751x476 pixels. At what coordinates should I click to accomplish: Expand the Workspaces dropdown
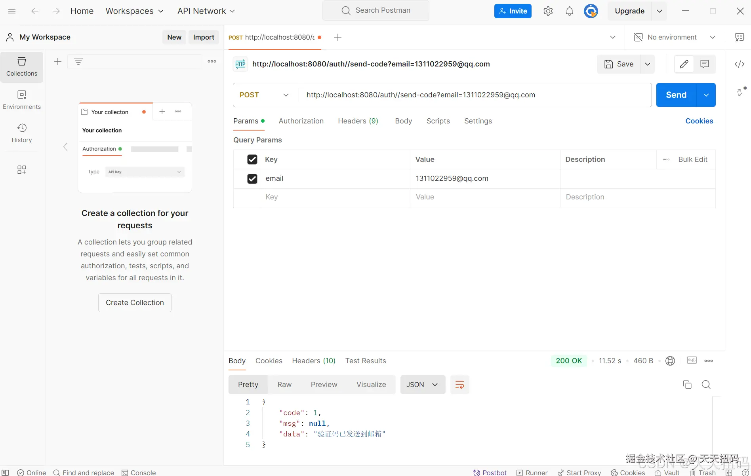[x=135, y=11]
